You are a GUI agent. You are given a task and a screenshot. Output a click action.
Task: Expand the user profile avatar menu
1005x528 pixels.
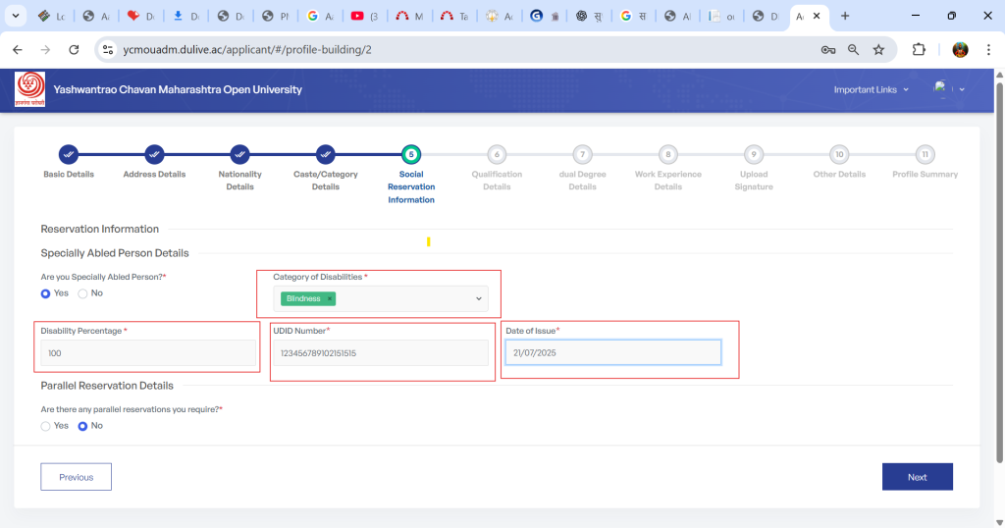pyautogui.click(x=949, y=89)
